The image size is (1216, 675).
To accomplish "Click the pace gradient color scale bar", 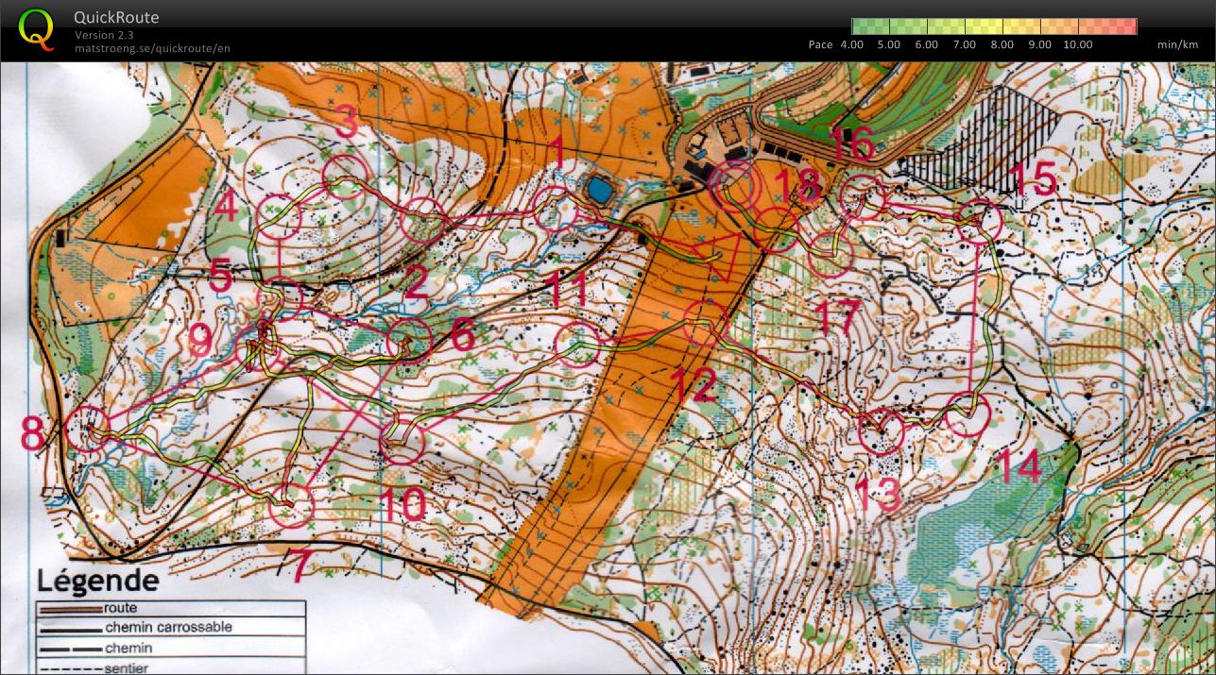I will tap(994, 26).
